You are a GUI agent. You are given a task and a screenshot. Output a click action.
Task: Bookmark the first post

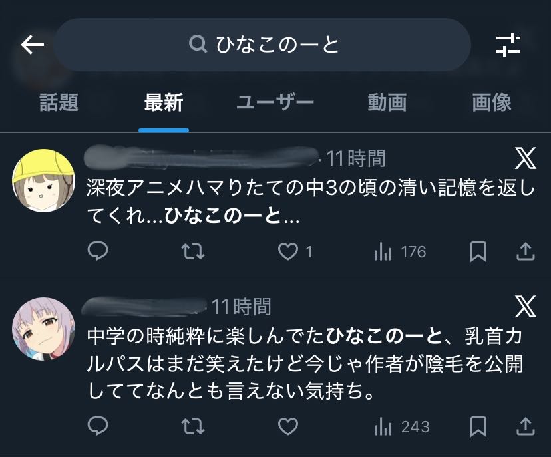(478, 251)
